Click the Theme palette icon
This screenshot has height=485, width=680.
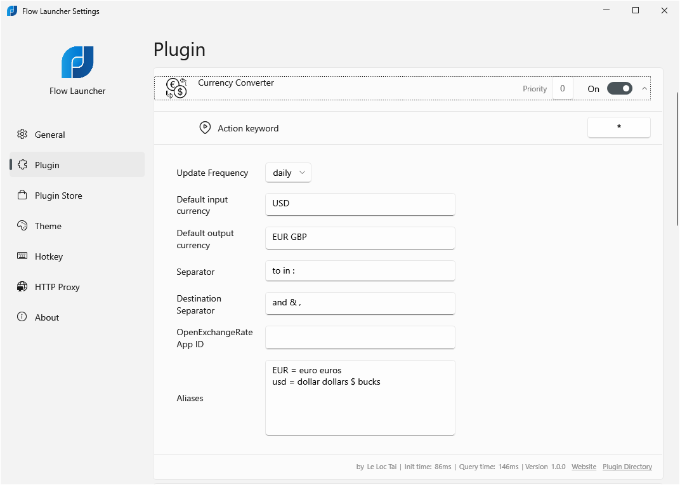coord(22,225)
